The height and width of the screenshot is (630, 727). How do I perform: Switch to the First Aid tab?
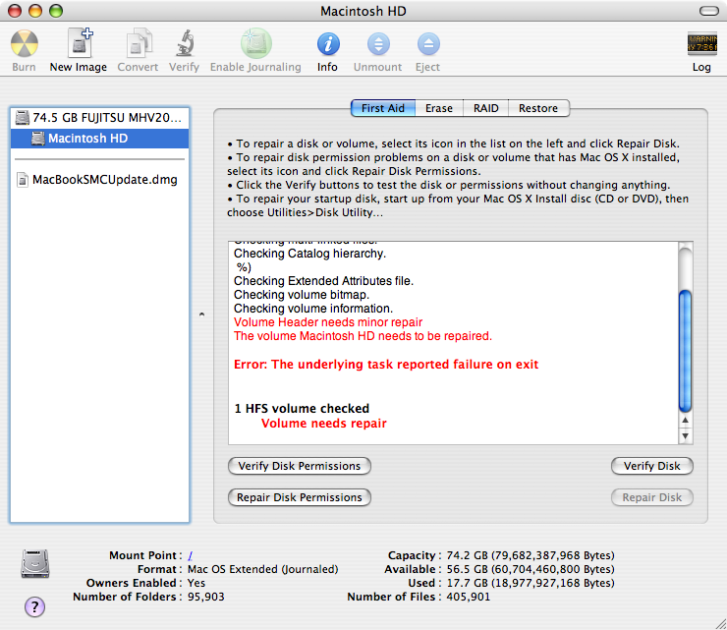click(383, 108)
